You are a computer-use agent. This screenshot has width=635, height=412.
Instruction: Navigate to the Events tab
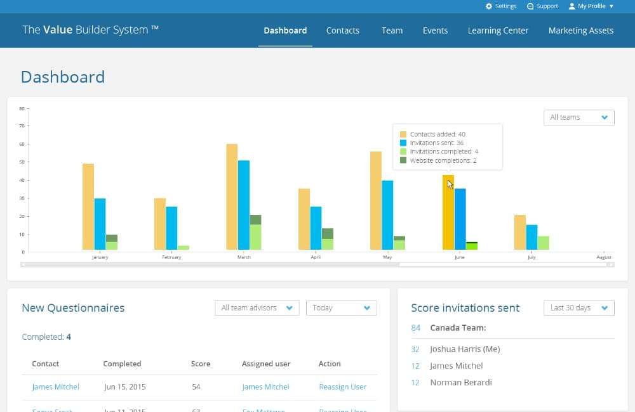pyautogui.click(x=436, y=30)
